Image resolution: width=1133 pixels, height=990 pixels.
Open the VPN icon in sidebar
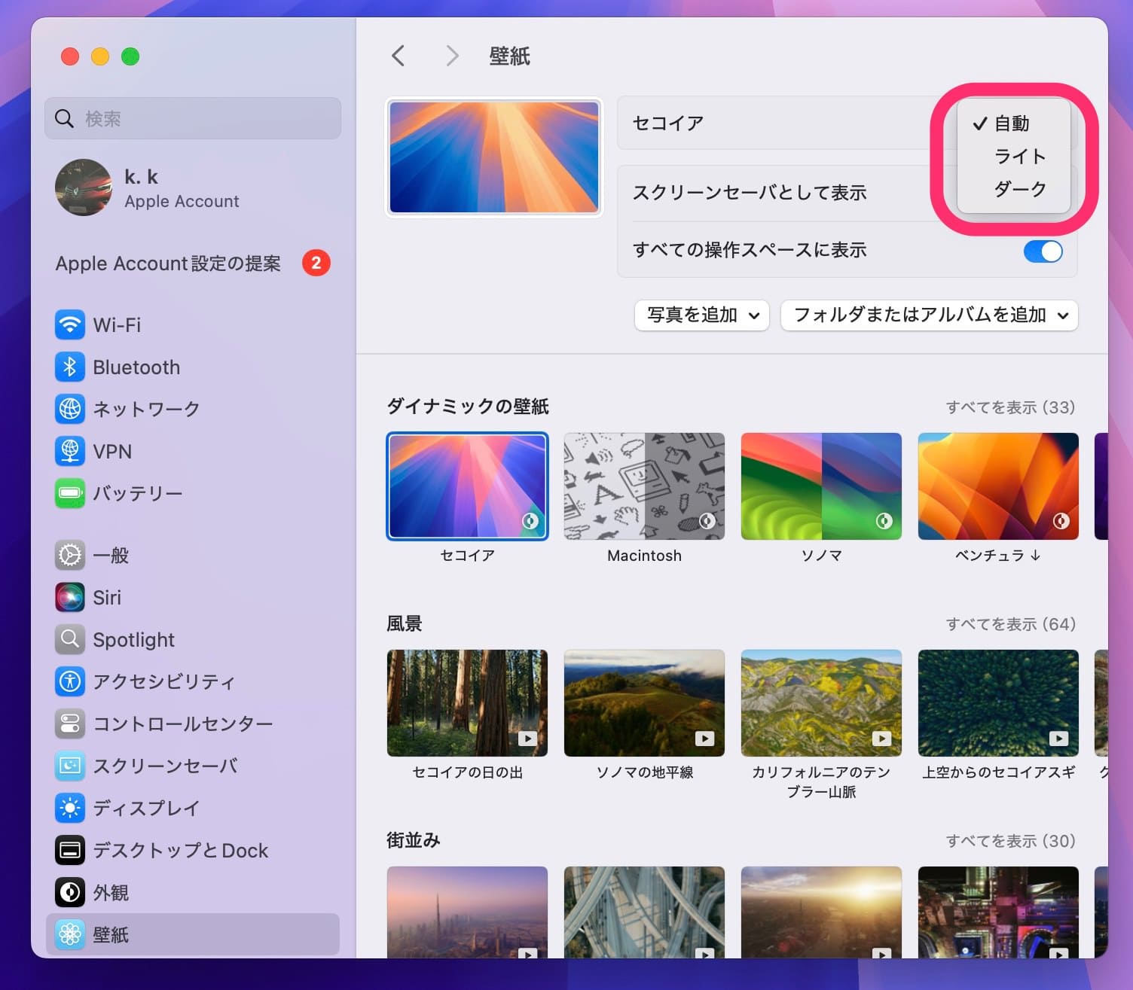(x=70, y=451)
